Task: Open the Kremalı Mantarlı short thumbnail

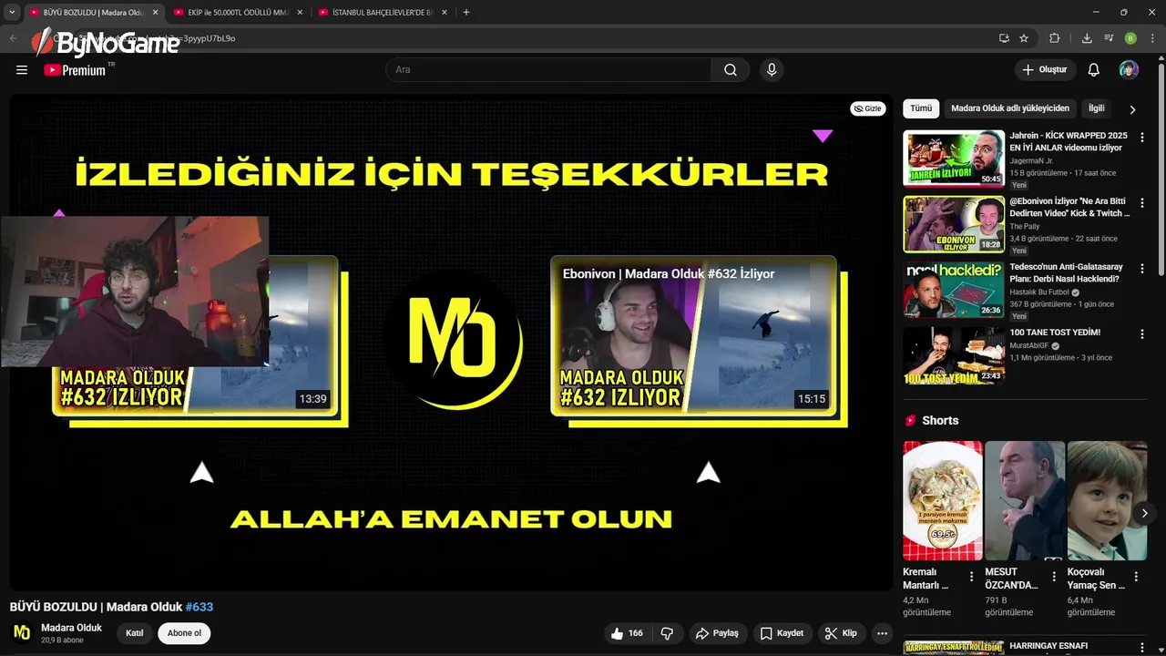Action: (943, 500)
